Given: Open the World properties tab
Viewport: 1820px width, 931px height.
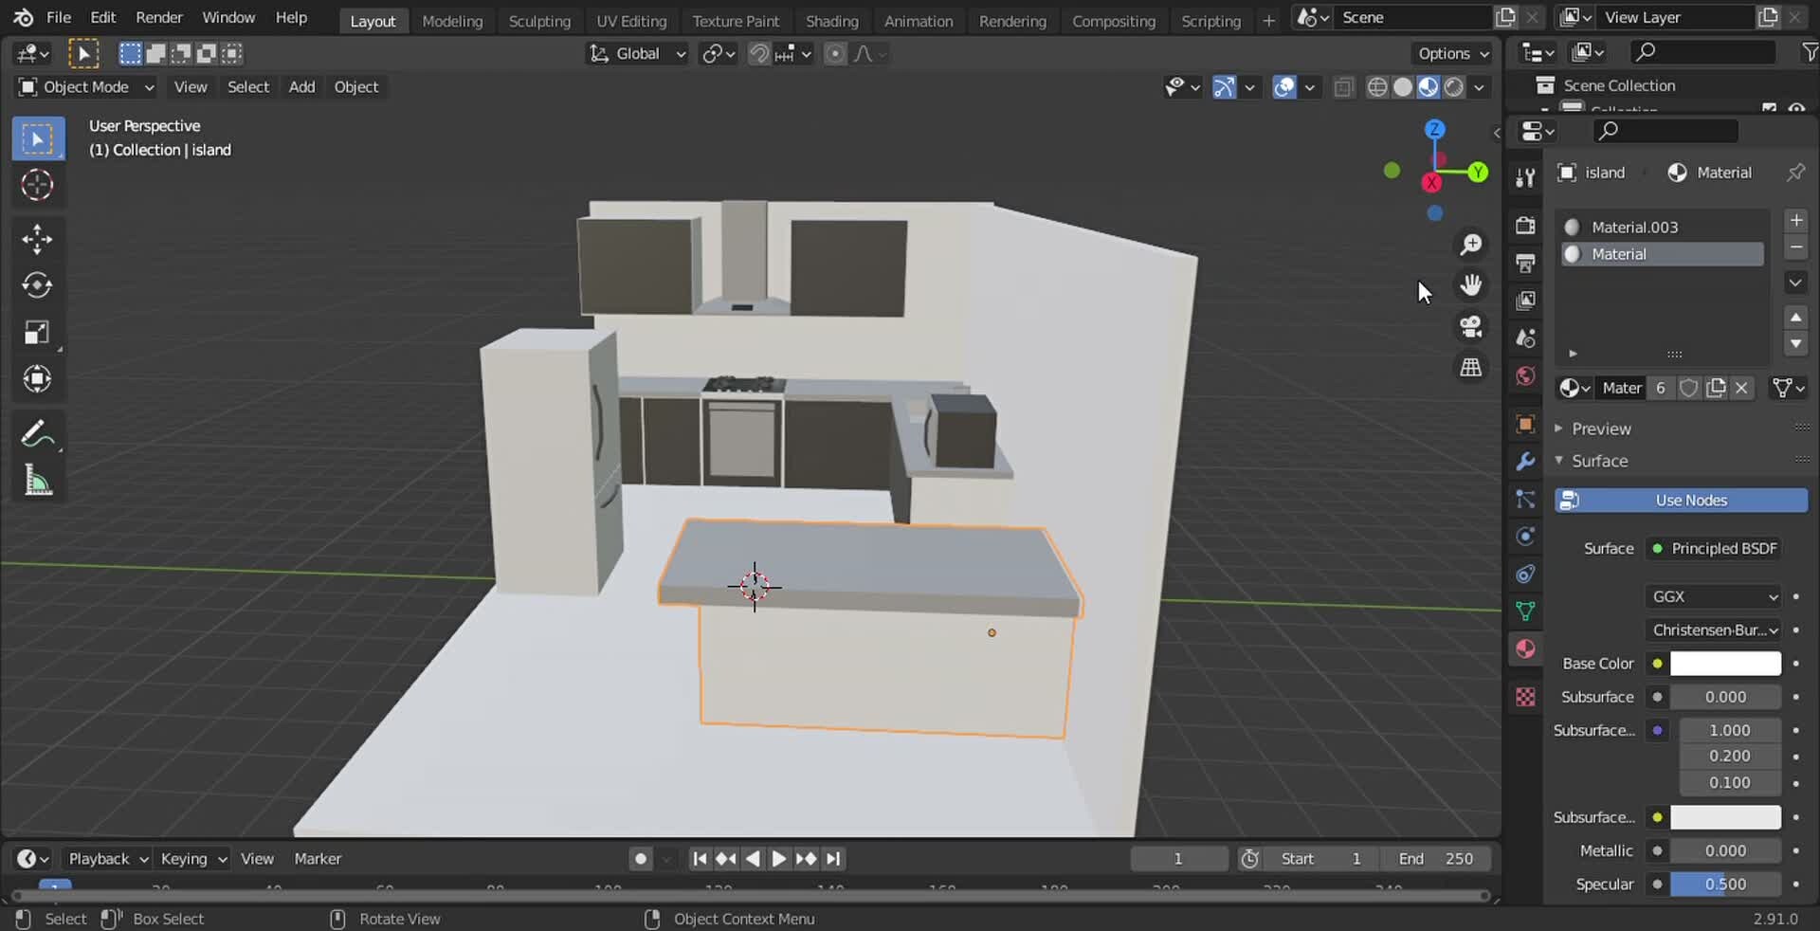Looking at the screenshot, I should pyautogui.click(x=1525, y=376).
